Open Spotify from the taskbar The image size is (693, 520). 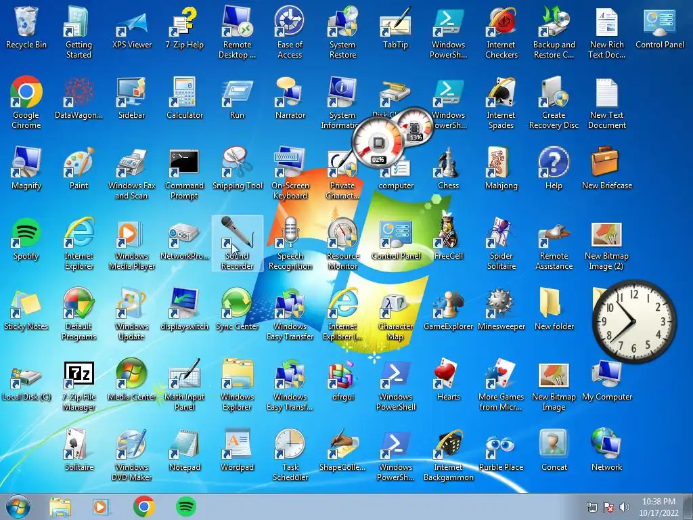point(186,506)
